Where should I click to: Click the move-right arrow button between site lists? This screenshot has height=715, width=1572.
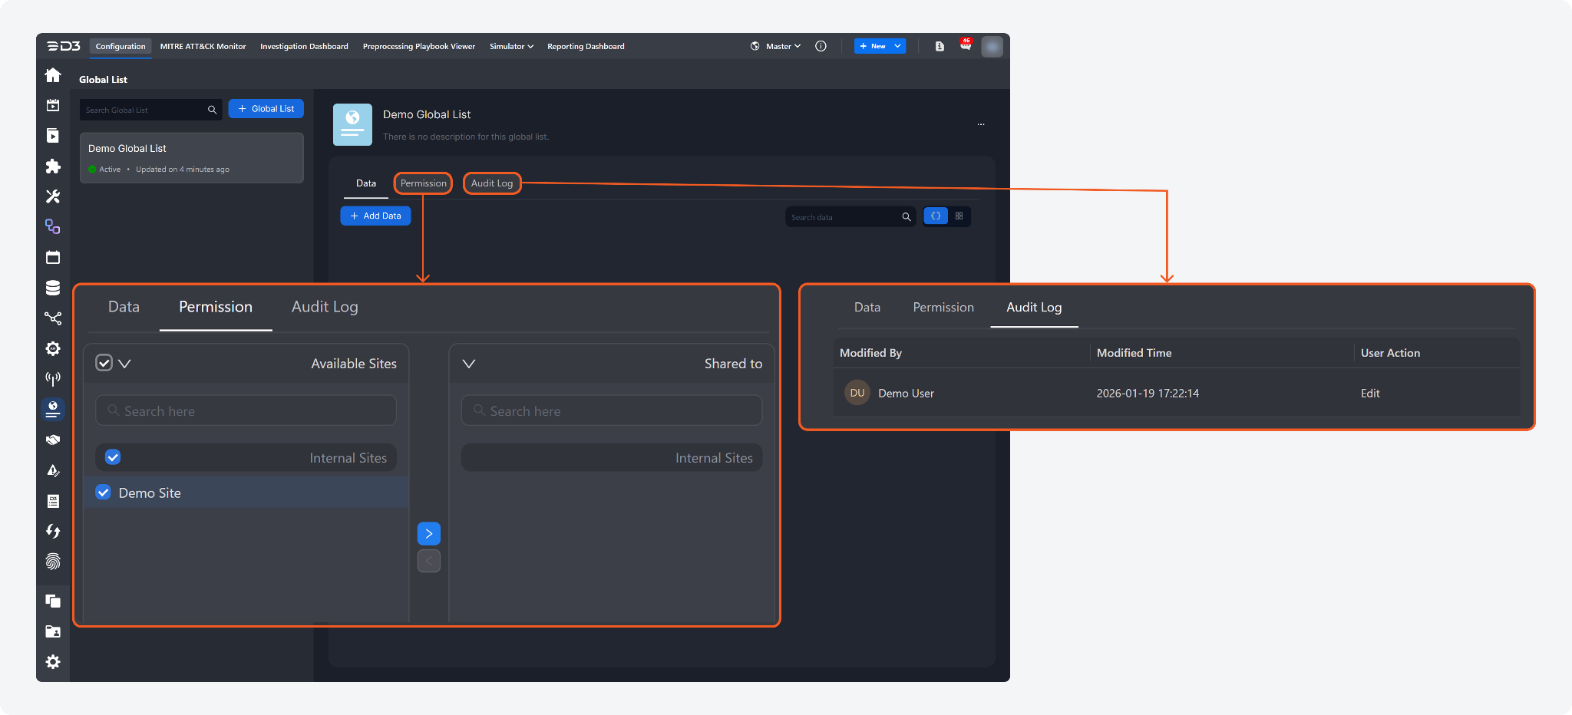click(x=428, y=533)
